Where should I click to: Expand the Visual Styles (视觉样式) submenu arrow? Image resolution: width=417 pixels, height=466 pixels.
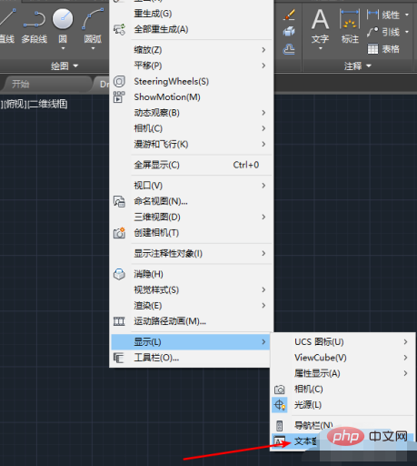(x=263, y=289)
